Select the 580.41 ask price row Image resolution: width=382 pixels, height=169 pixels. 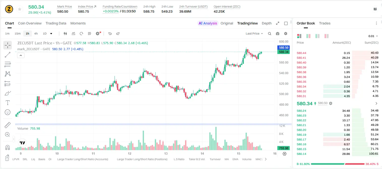(338, 58)
